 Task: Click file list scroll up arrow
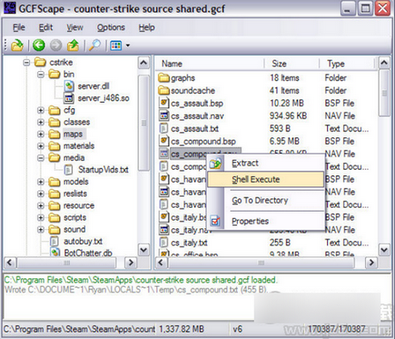[384, 63]
